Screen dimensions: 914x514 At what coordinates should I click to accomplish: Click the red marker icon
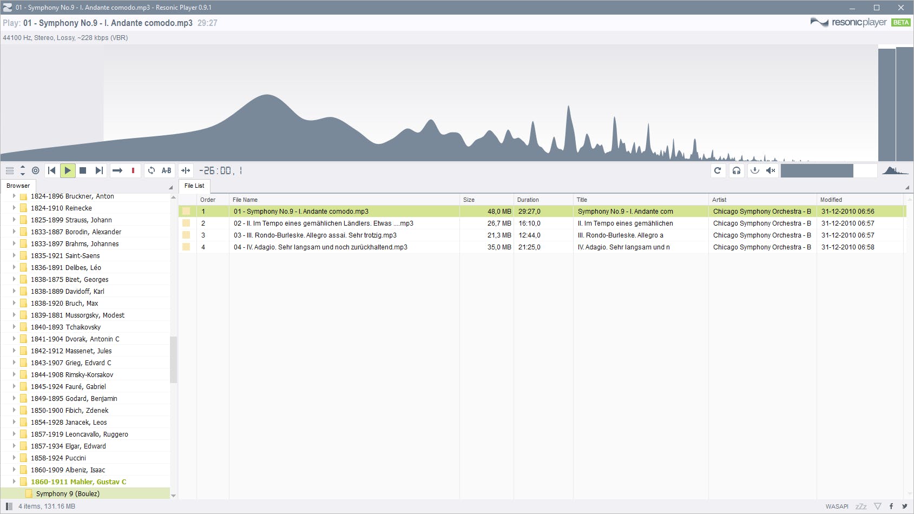click(133, 170)
